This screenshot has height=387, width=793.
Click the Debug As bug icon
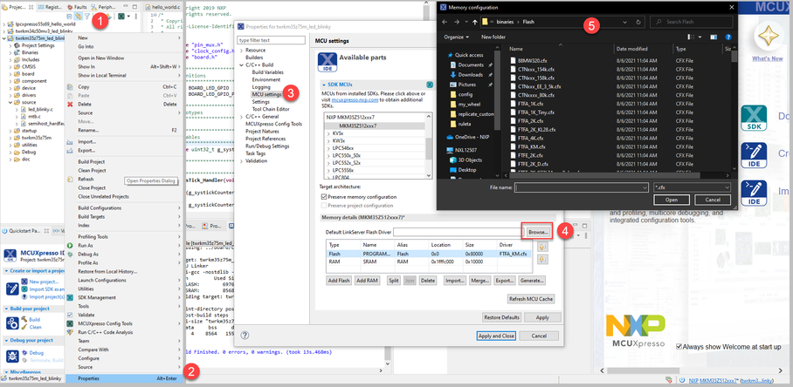coord(70,255)
